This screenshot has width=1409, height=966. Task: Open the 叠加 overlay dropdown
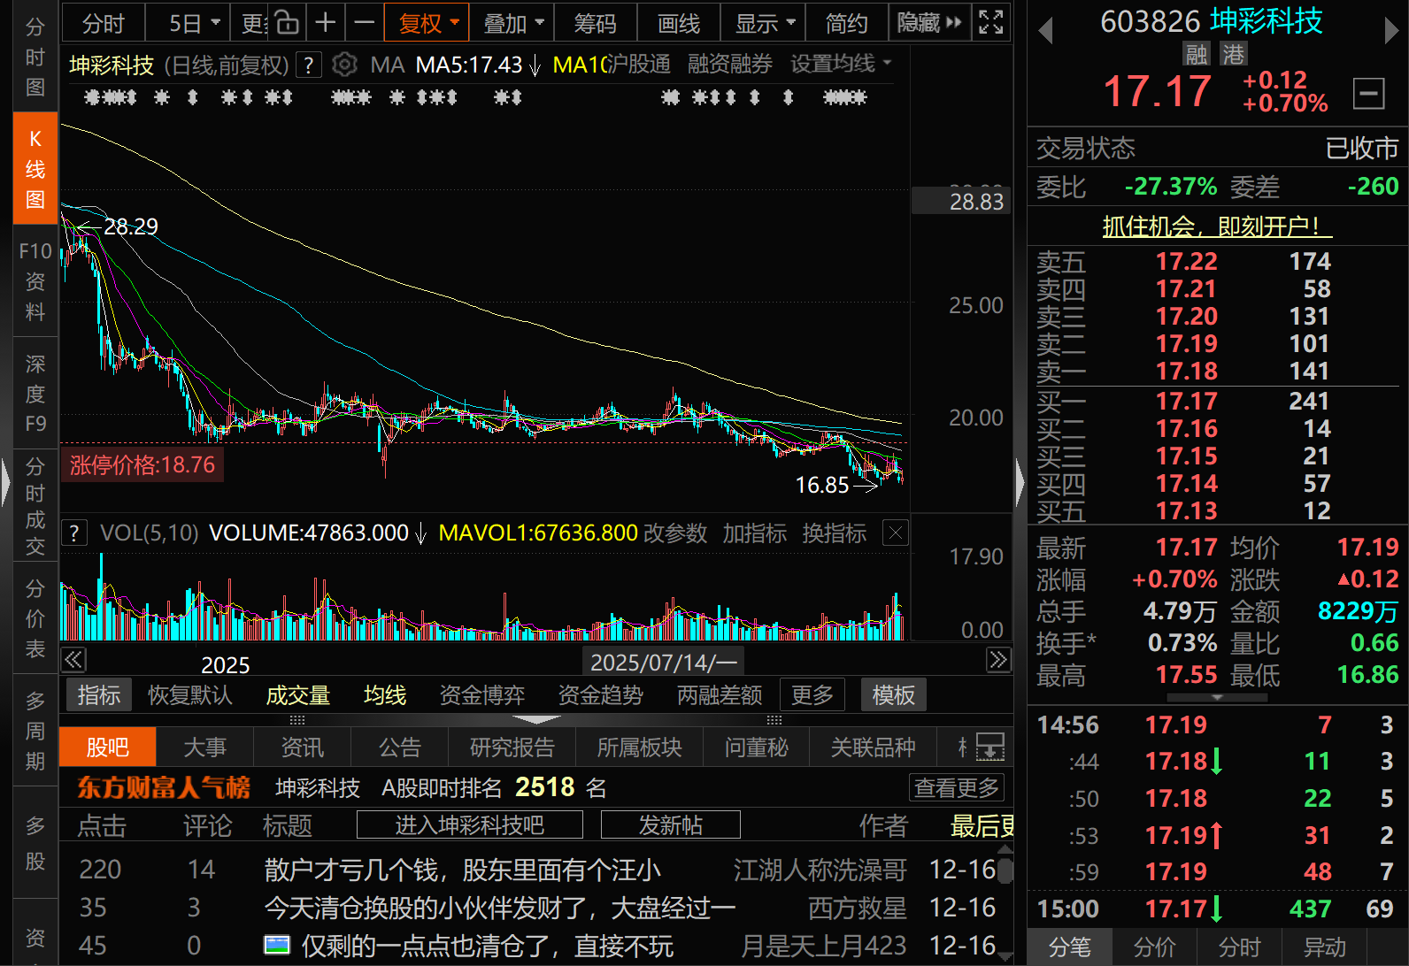tap(512, 23)
